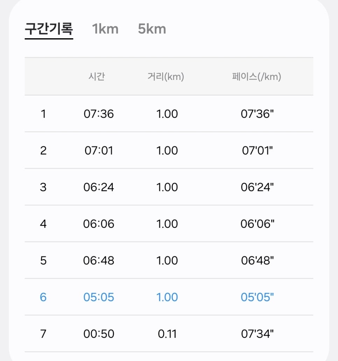The width and height of the screenshot is (338, 361).
Task: Select lap 5 time 06:48
Action: coord(99,261)
